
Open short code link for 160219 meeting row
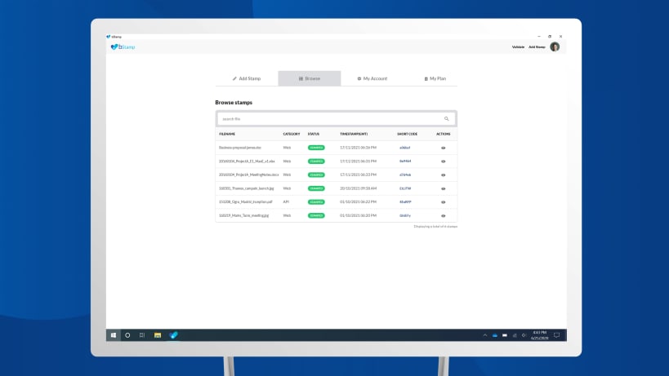pyautogui.click(x=405, y=216)
